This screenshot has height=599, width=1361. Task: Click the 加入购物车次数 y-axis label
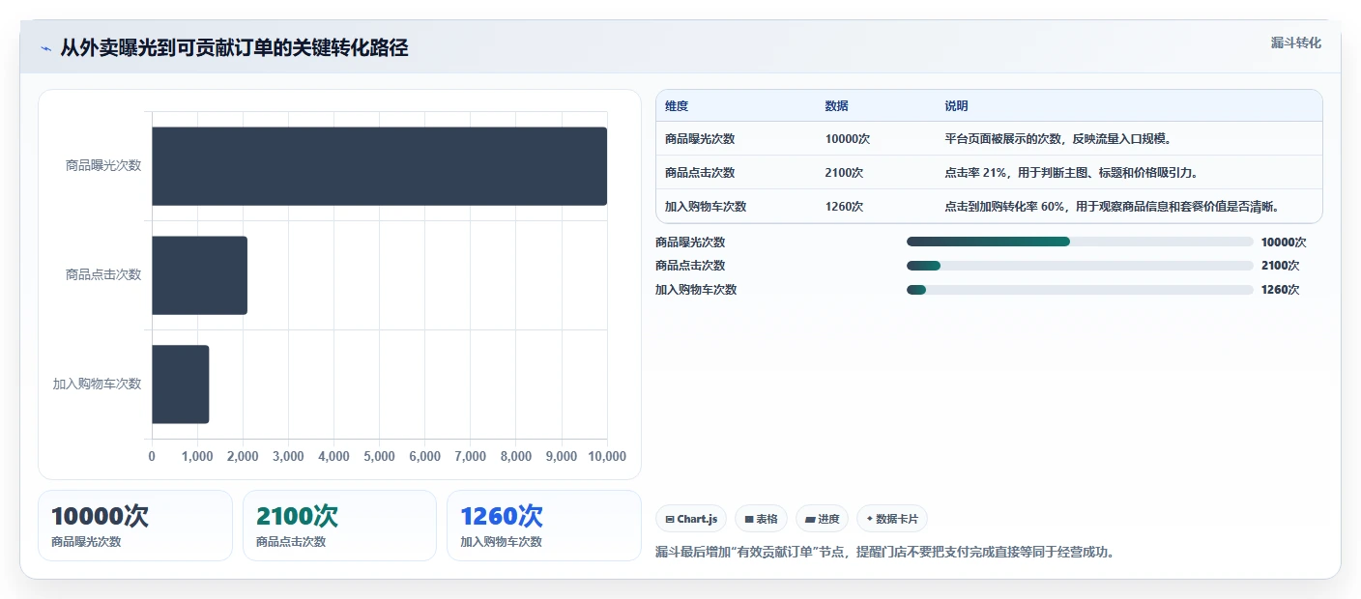click(x=97, y=385)
